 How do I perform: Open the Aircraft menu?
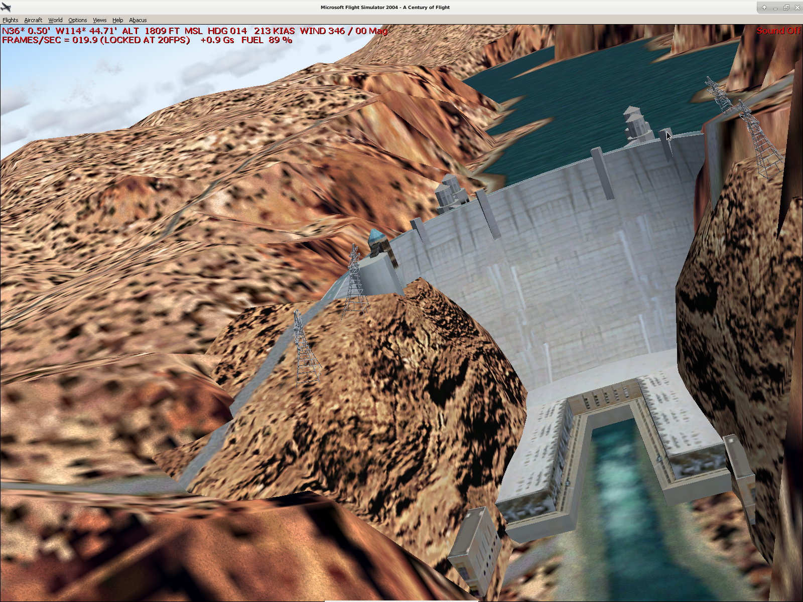click(33, 20)
